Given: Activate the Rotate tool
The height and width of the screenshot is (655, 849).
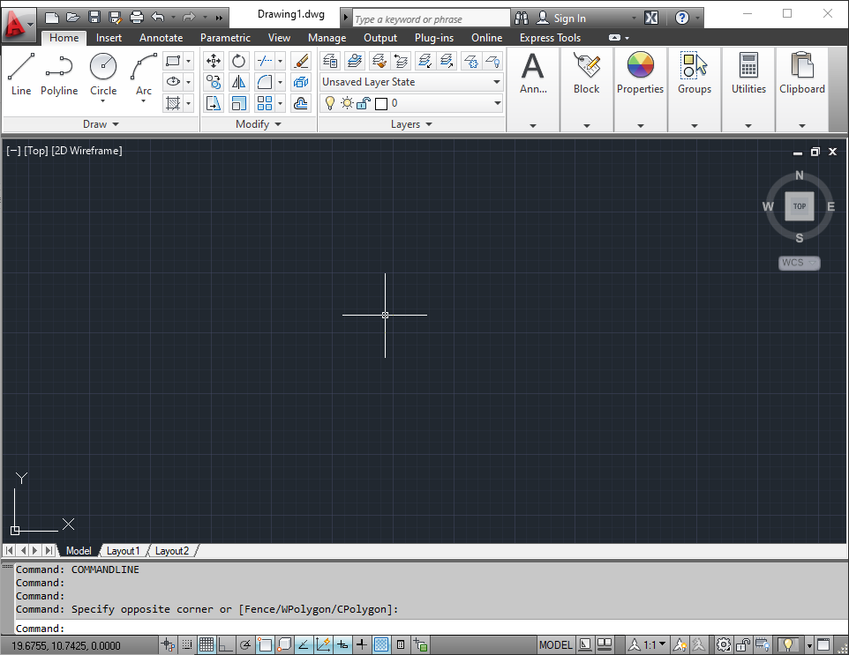Looking at the screenshot, I should [238, 61].
